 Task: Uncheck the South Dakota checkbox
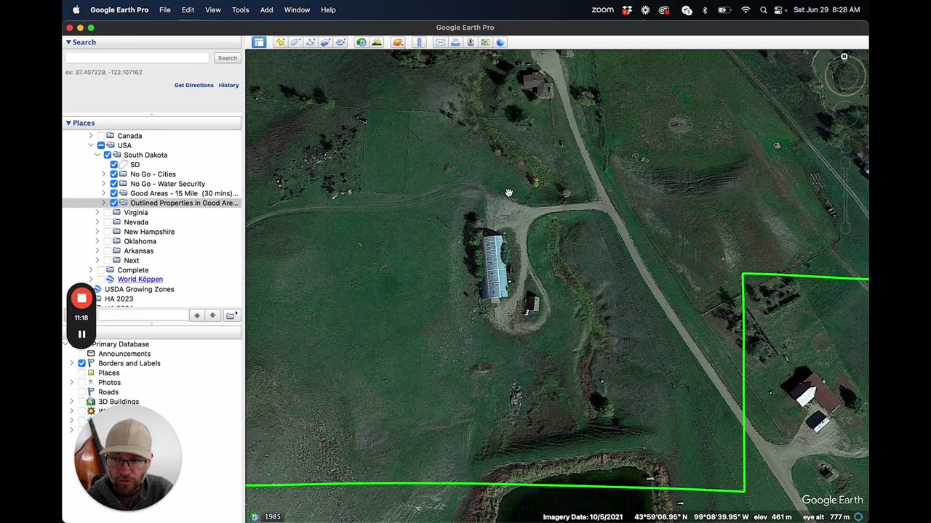pos(108,155)
